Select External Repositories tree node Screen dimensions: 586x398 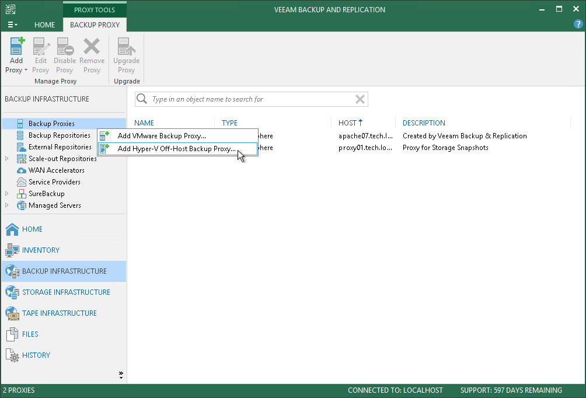pyautogui.click(x=60, y=147)
